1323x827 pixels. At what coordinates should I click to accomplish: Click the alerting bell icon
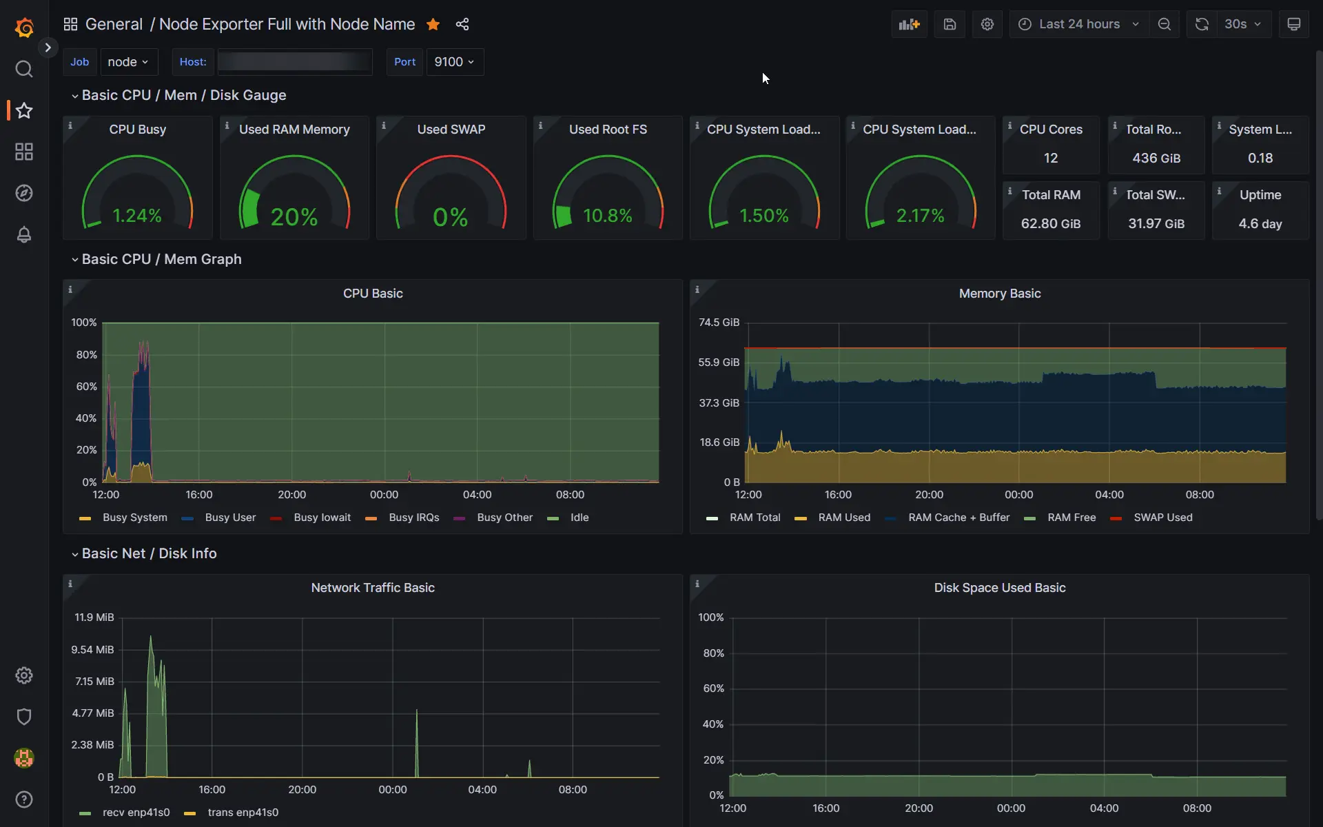coord(24,235)
